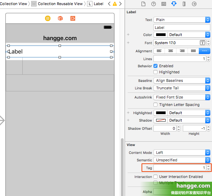The height and width of the screenshot is (196, 212).
Task: Select the Label in the canvas header
Action: click(x=60, y=52)
